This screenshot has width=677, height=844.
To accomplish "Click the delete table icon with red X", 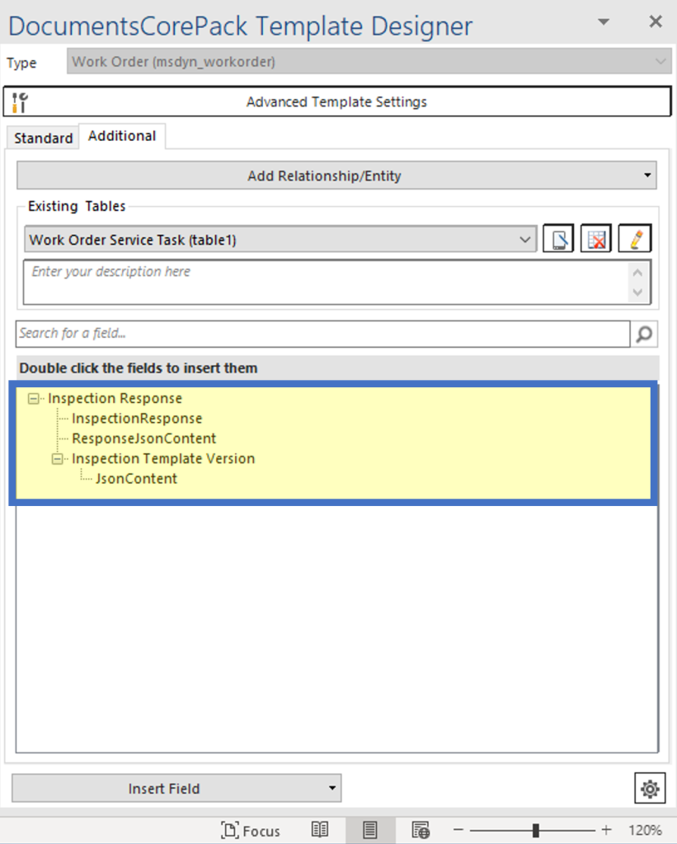I will click(x=596, y=239).
